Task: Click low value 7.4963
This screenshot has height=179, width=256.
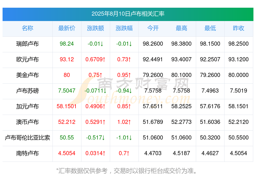Action: click(210, 91)
